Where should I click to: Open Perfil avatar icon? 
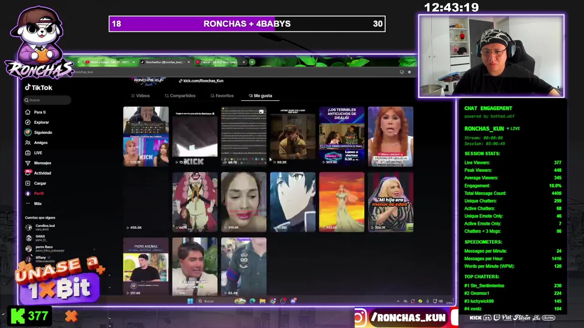[28, 193]
